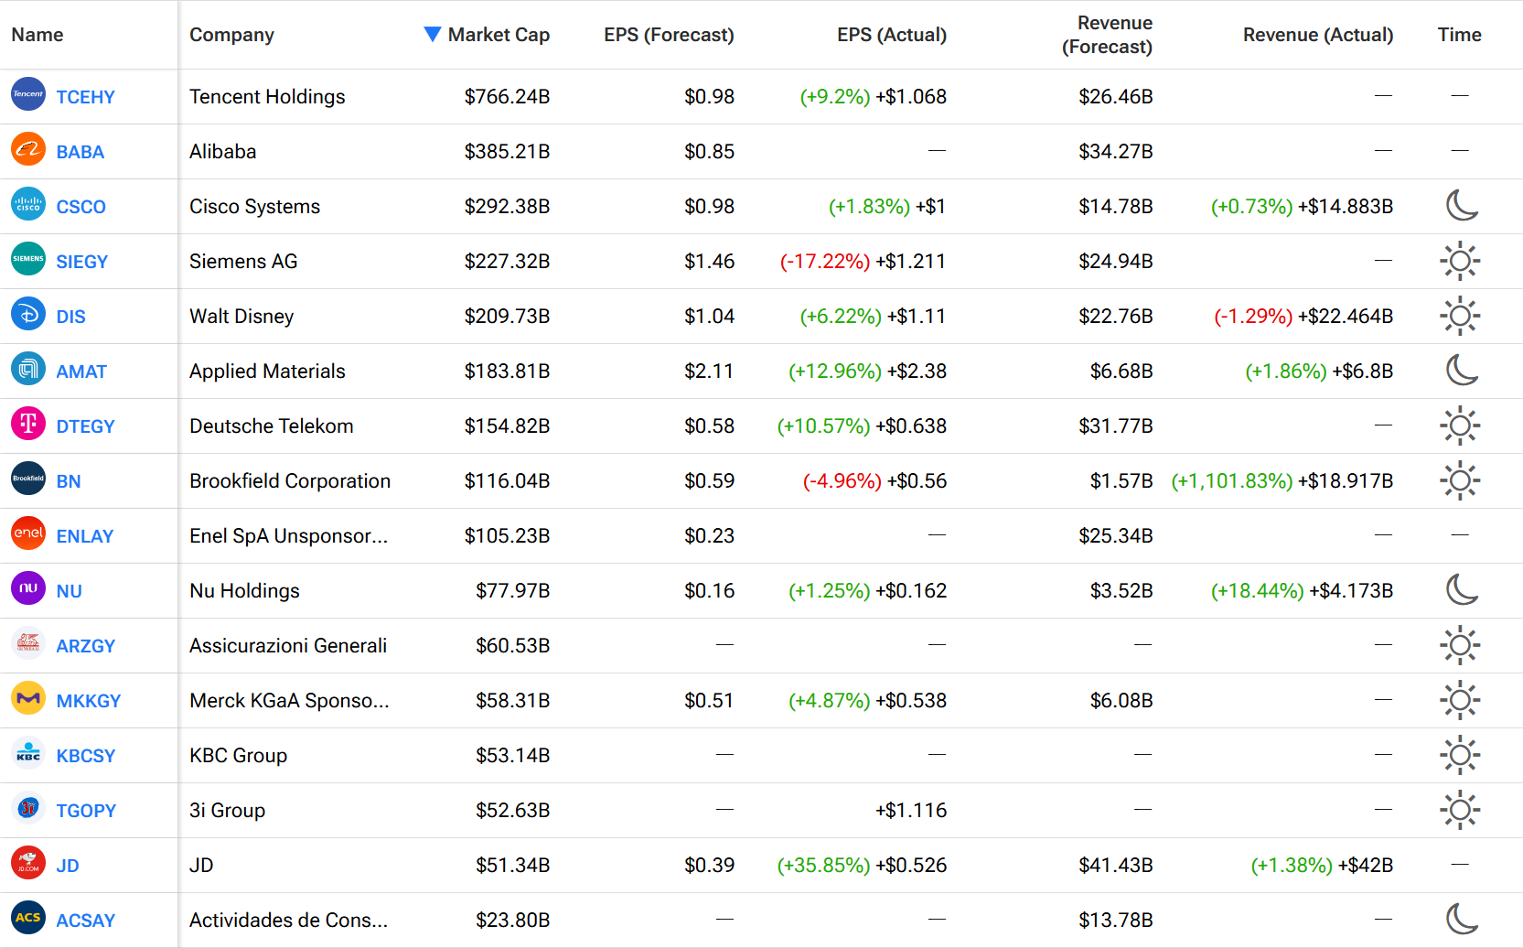Toggle the Market Cap sort arrow
1523x948 pixels.
coord(433,34)
